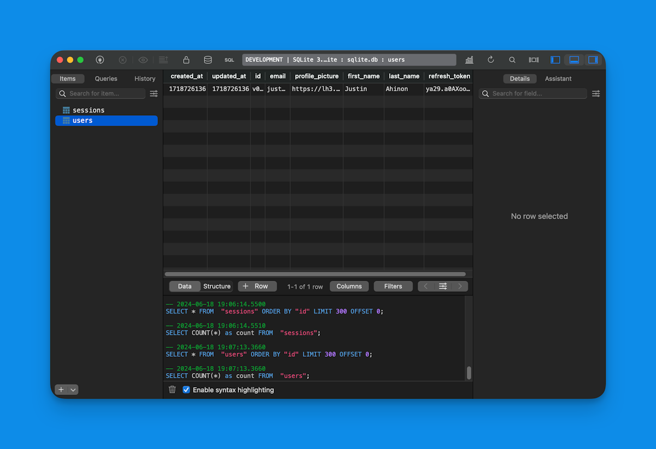Open the chart statistics tool
Screen dimensions: 656x449
pos(469,60)
